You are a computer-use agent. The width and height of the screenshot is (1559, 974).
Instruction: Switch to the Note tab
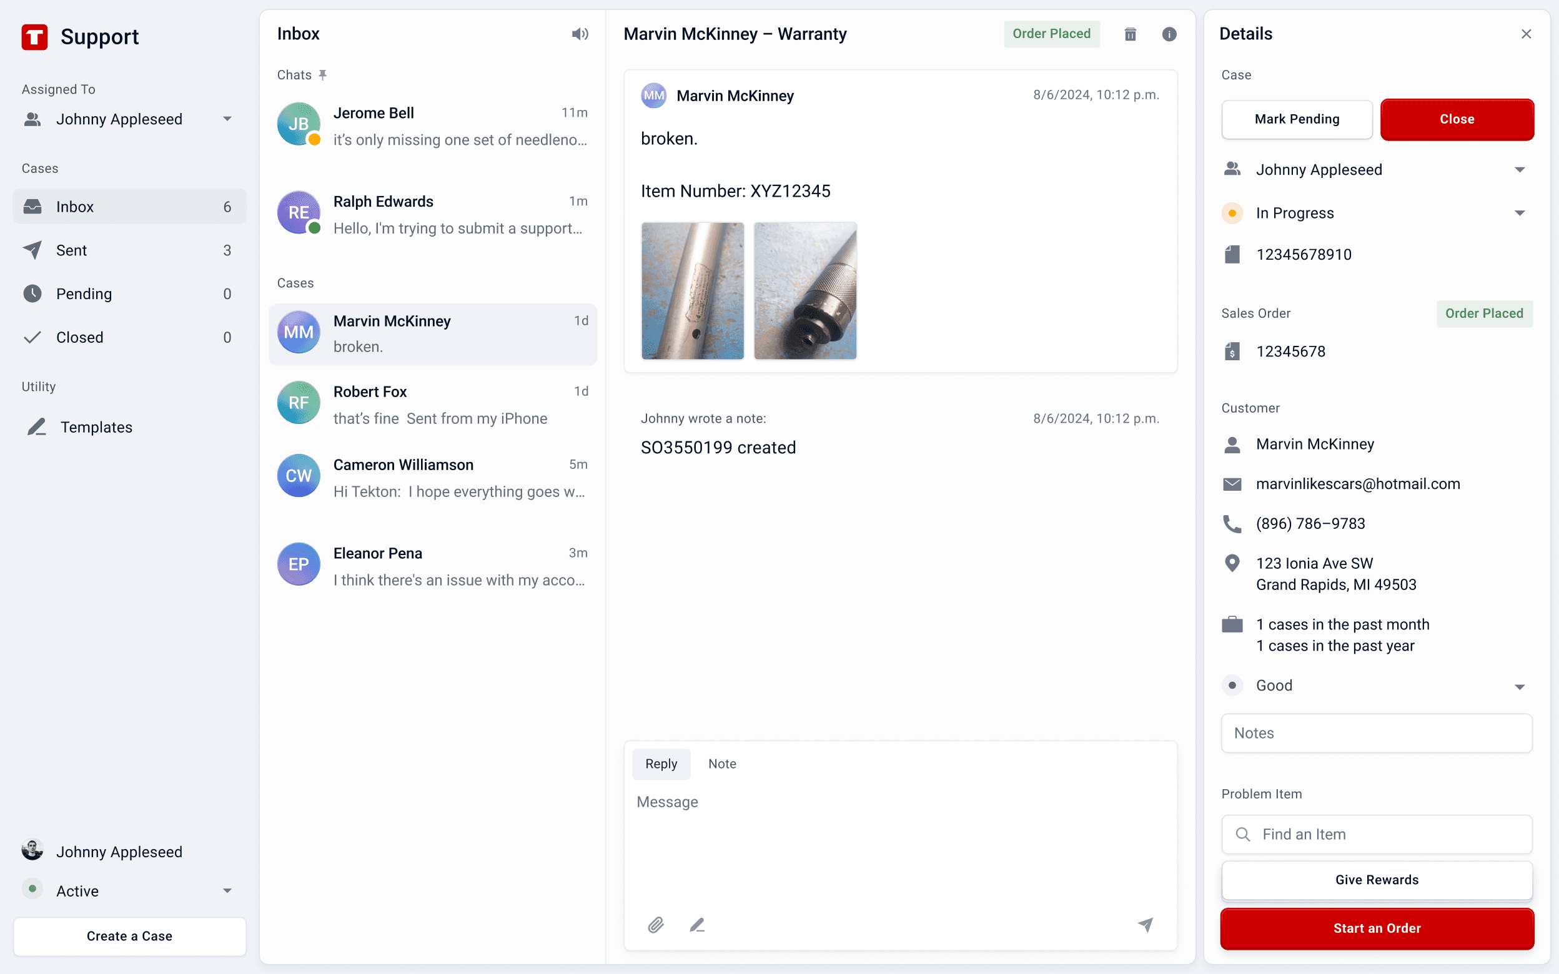[721, 764]
